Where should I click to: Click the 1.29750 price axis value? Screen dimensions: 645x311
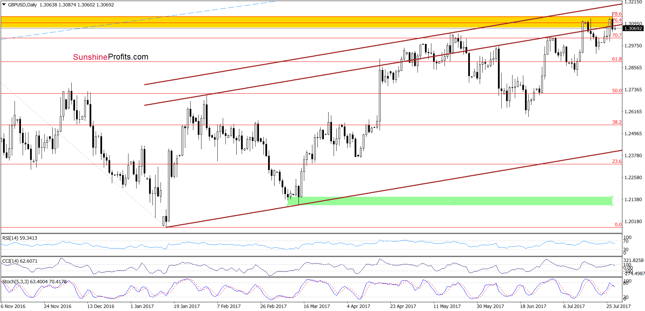[x=633, y=46]
